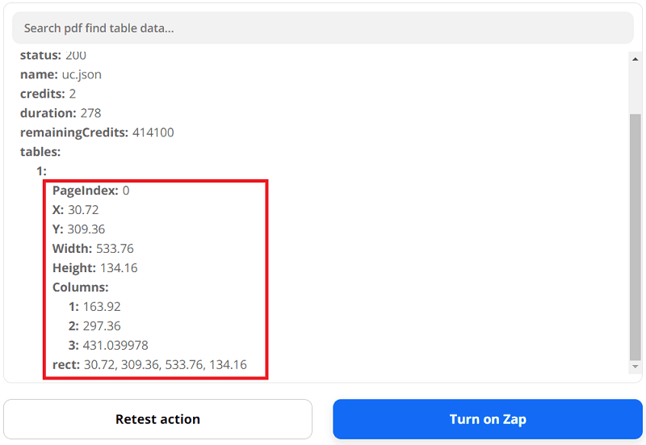Select column value 297.36
Viewport: 646px width, 445px height.
[101, 326]
